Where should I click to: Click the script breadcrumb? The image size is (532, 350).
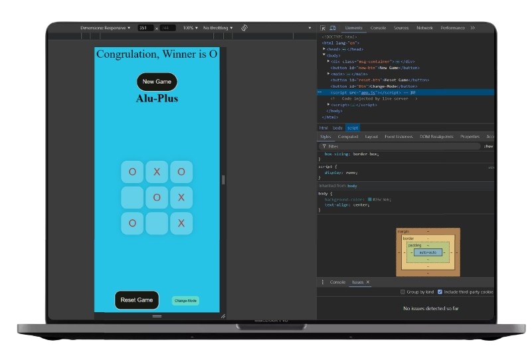click(x=353, y=128)
